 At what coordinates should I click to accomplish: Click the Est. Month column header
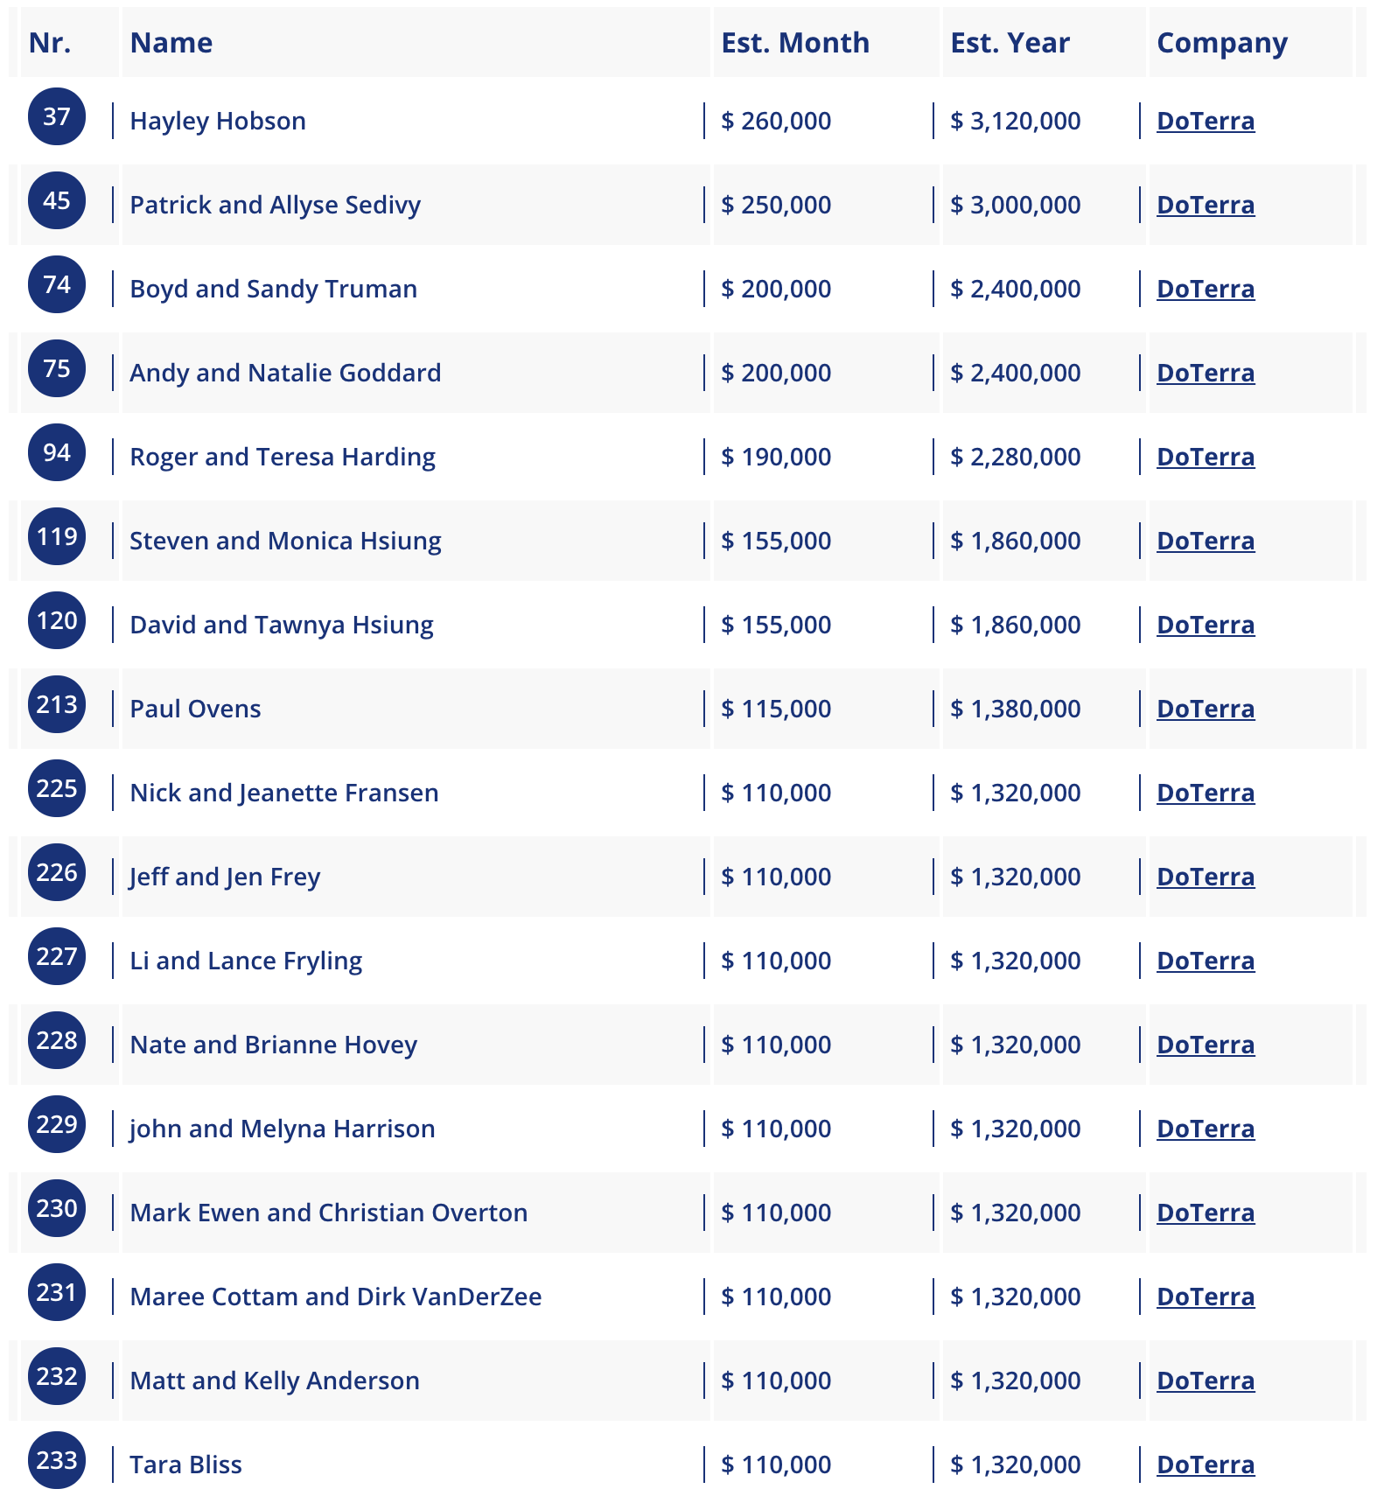coord(795,42)
